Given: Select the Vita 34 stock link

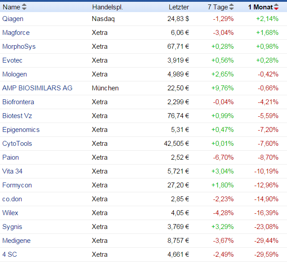Looking at the screenshot, I should tap(12, 171).
